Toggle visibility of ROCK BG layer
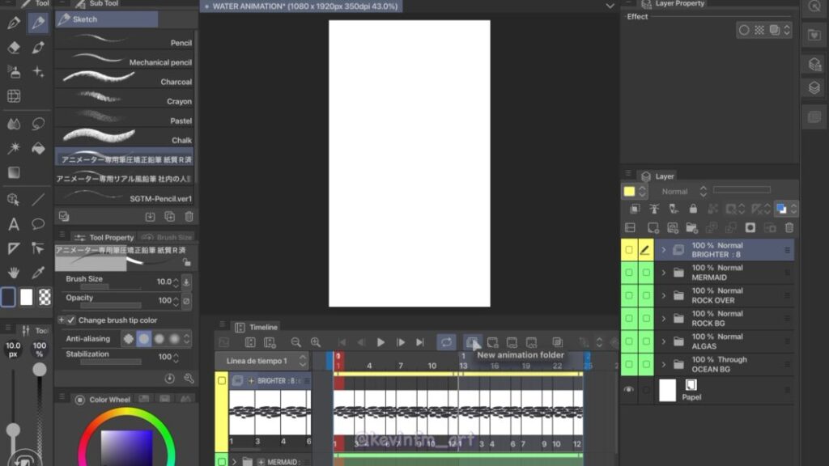The width and height of the screenshot is (829, 466). [x=628, y=318]
